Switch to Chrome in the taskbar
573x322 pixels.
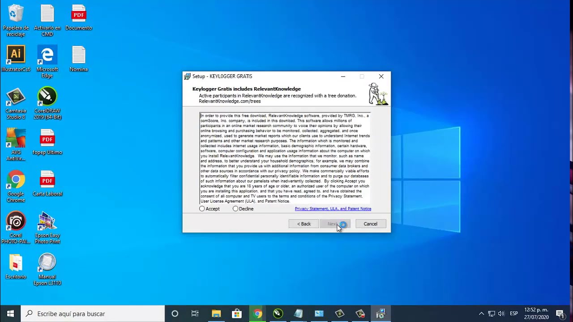257,314
